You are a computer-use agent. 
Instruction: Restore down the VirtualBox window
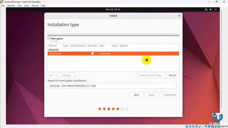click(216, 2)
